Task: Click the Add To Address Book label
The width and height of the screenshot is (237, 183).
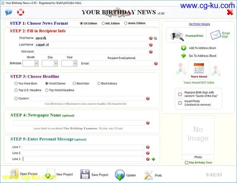Action: pos(203,48)
